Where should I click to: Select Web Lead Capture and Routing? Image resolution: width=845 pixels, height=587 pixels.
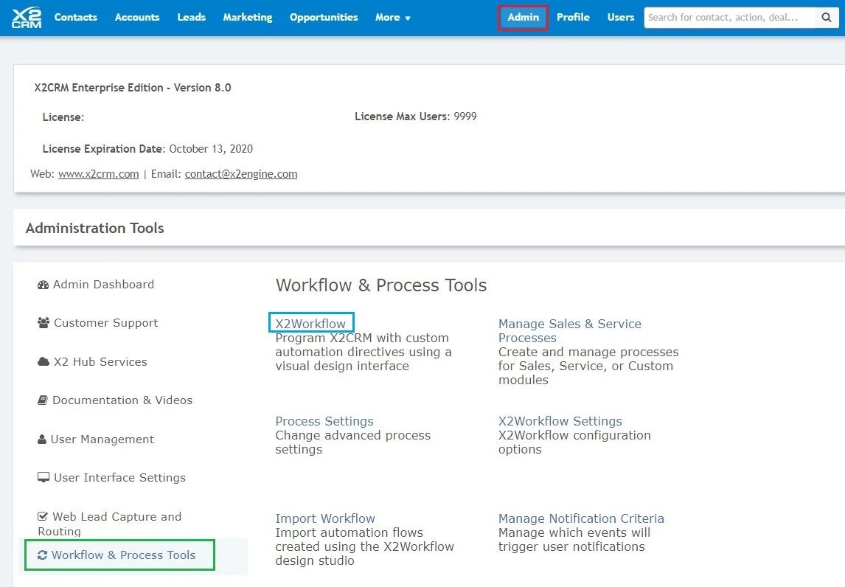pos(109,524)
